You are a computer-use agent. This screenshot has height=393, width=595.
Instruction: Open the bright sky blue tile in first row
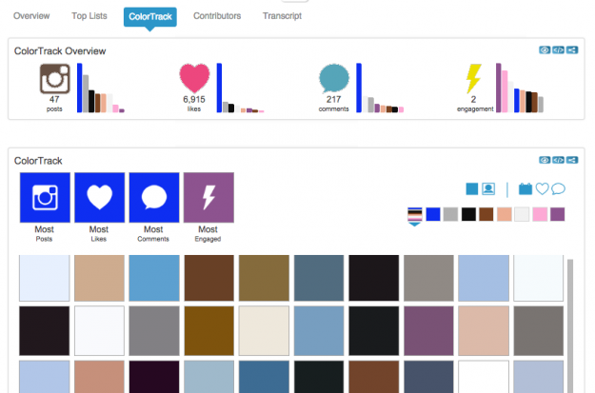pos(154,278)
